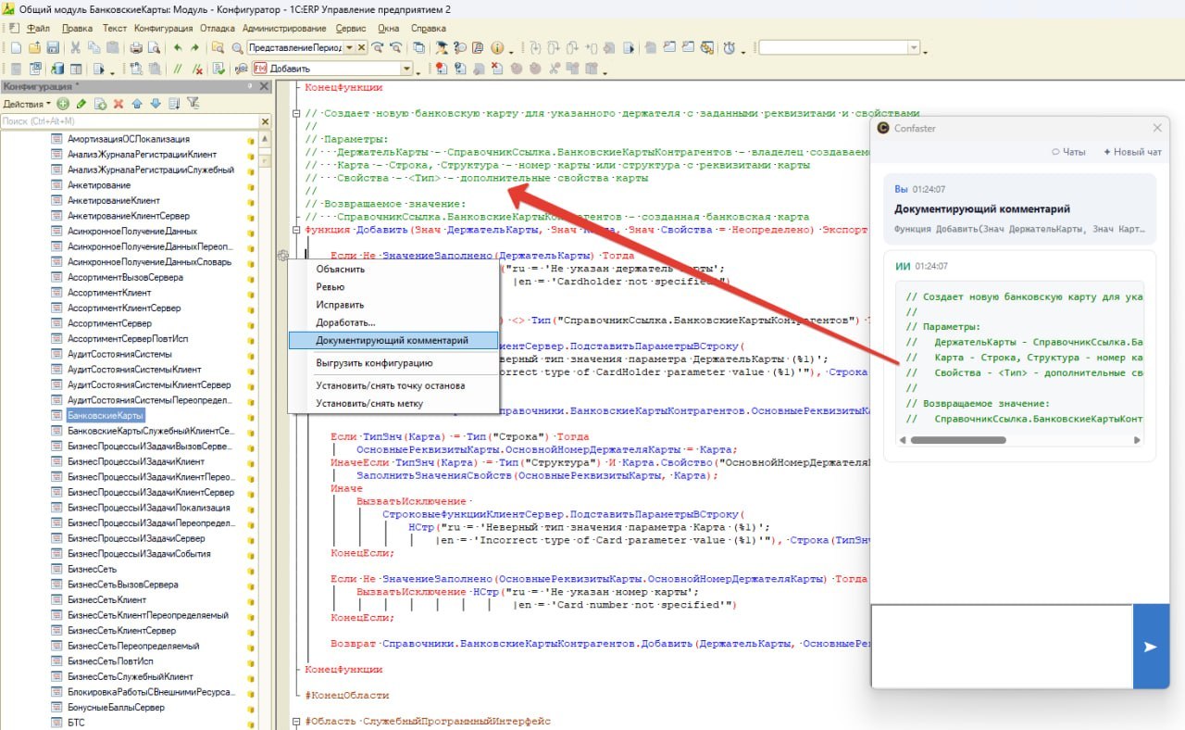The height and width of the screenshot is (730, 1185).
Task: Click the Open file folder icon
Action: click(x=34, y=47)
